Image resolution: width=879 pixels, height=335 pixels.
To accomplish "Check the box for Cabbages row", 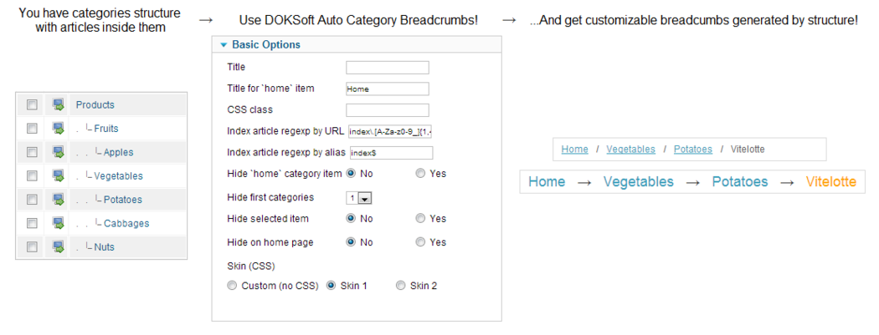I will click(x=32, y=223).
